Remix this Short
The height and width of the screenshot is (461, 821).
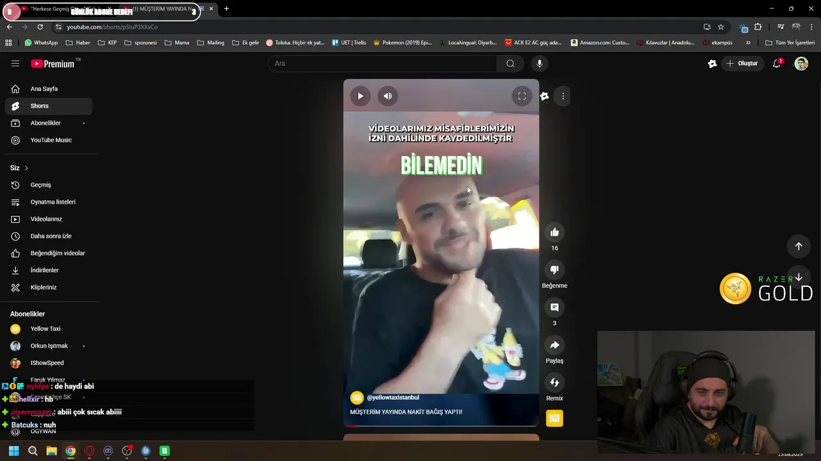click(555, 382)
